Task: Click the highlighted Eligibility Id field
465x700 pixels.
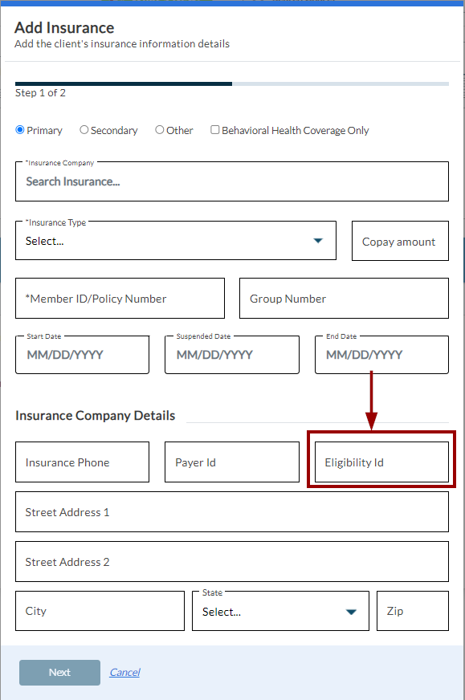Action: point(382,462)
